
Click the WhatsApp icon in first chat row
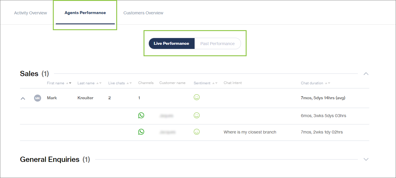141,115
